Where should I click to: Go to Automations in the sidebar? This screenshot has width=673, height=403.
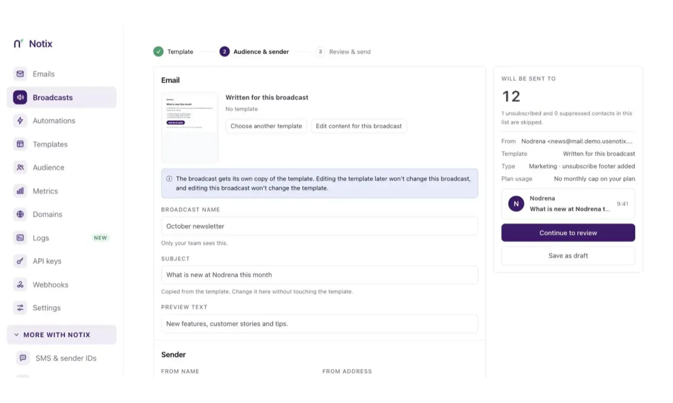61,121
